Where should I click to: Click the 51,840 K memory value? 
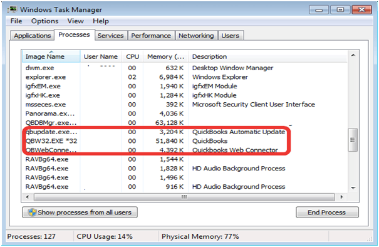click(169, 141)
